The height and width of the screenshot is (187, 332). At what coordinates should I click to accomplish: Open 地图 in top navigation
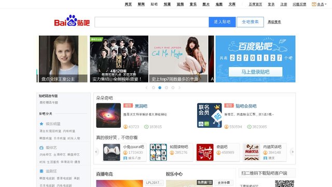[x=219, y=4]
